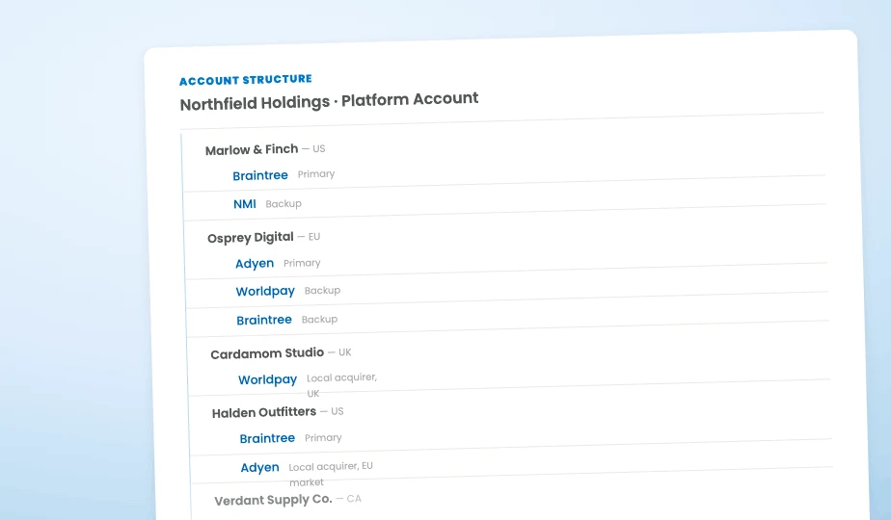Click the ACCOUNT STRUCTURE heading label
The height and width of the screenshot is (520, 891).
[246, 80]
